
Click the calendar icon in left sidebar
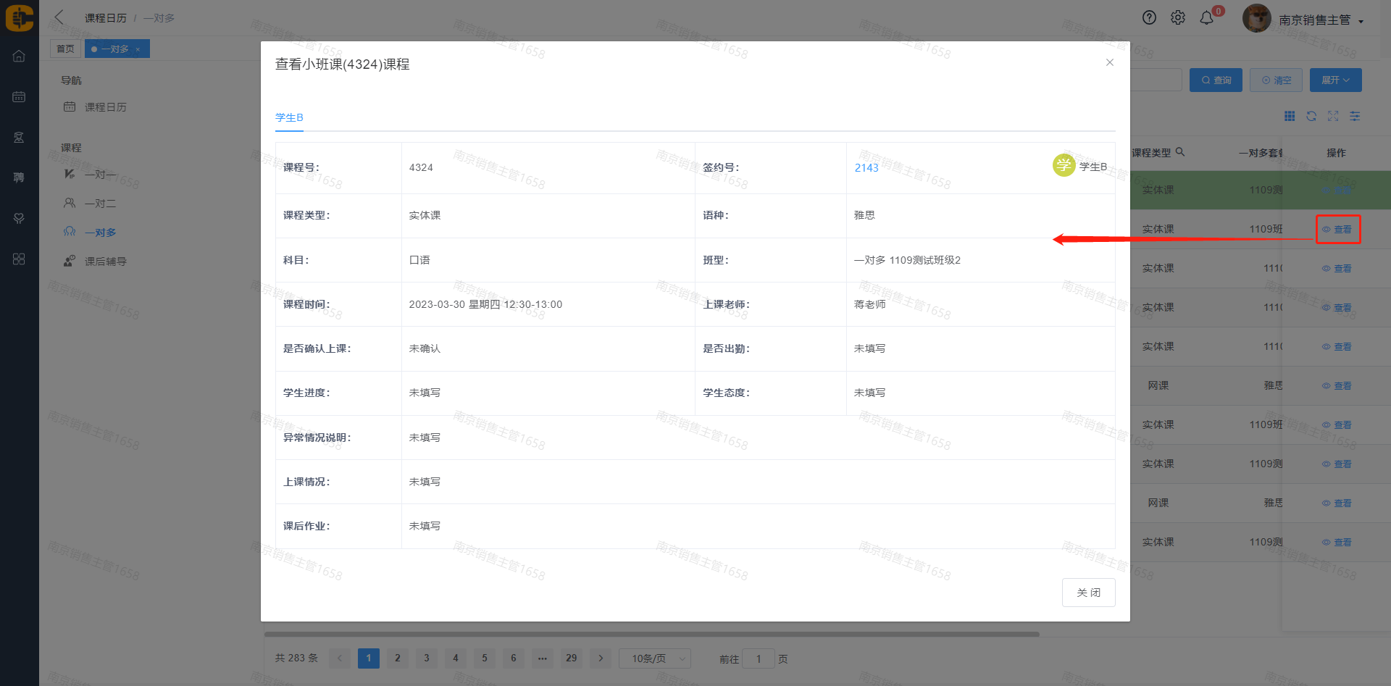tap(19, 97)
